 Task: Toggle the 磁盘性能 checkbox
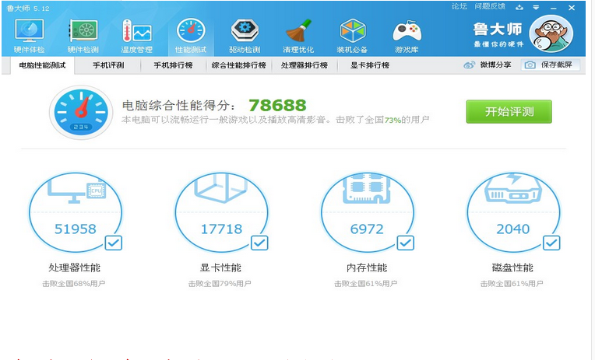[x=551, y=243]
